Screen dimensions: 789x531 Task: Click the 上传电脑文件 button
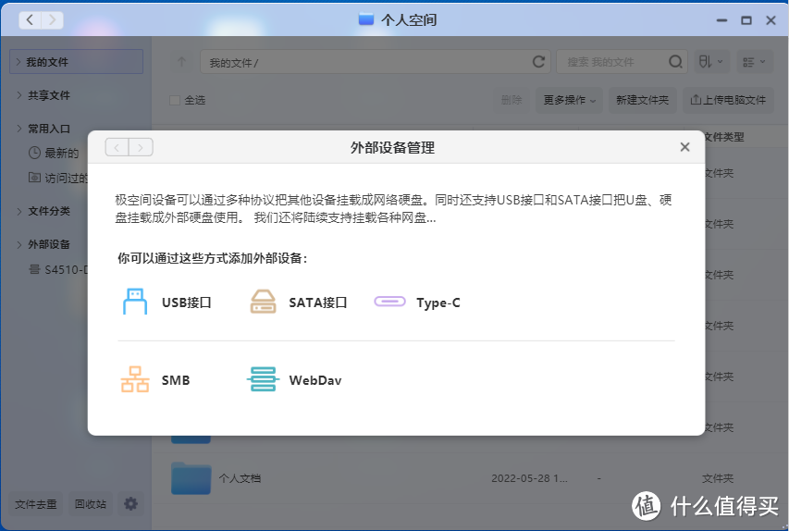tap(728, 100)
